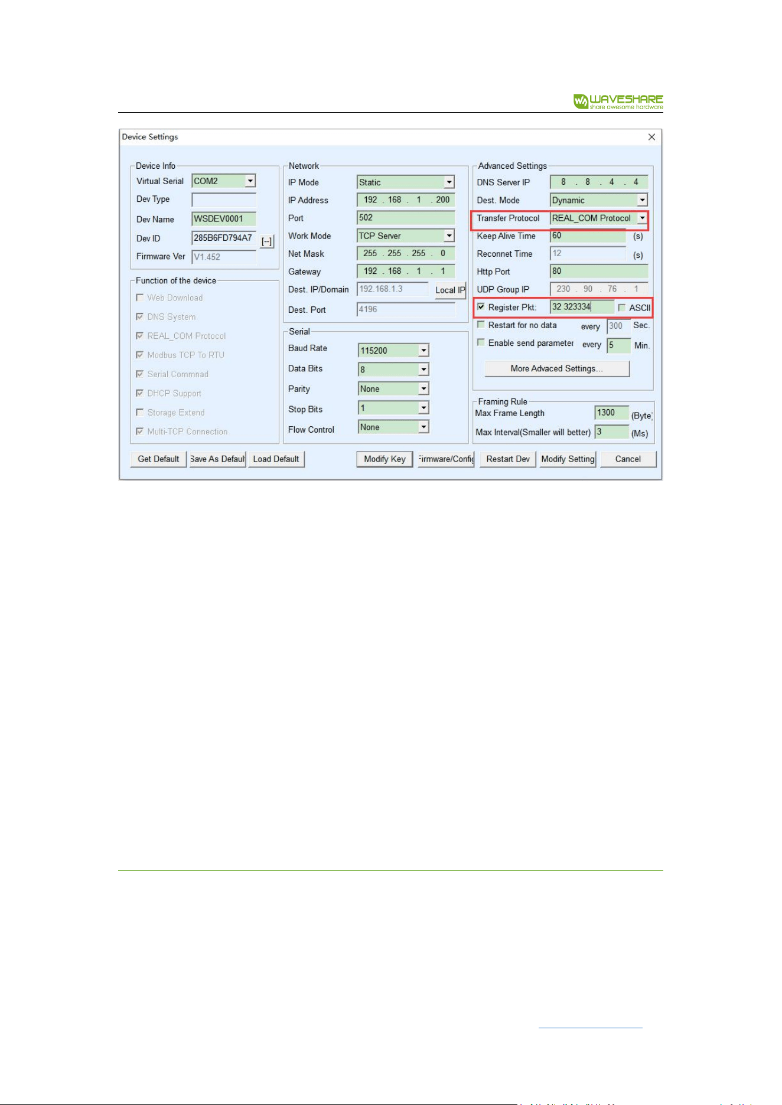This screenshot has width=782, height=1105.
Task: Open the Baud Rate dropdown
Action: pos(423,351)
